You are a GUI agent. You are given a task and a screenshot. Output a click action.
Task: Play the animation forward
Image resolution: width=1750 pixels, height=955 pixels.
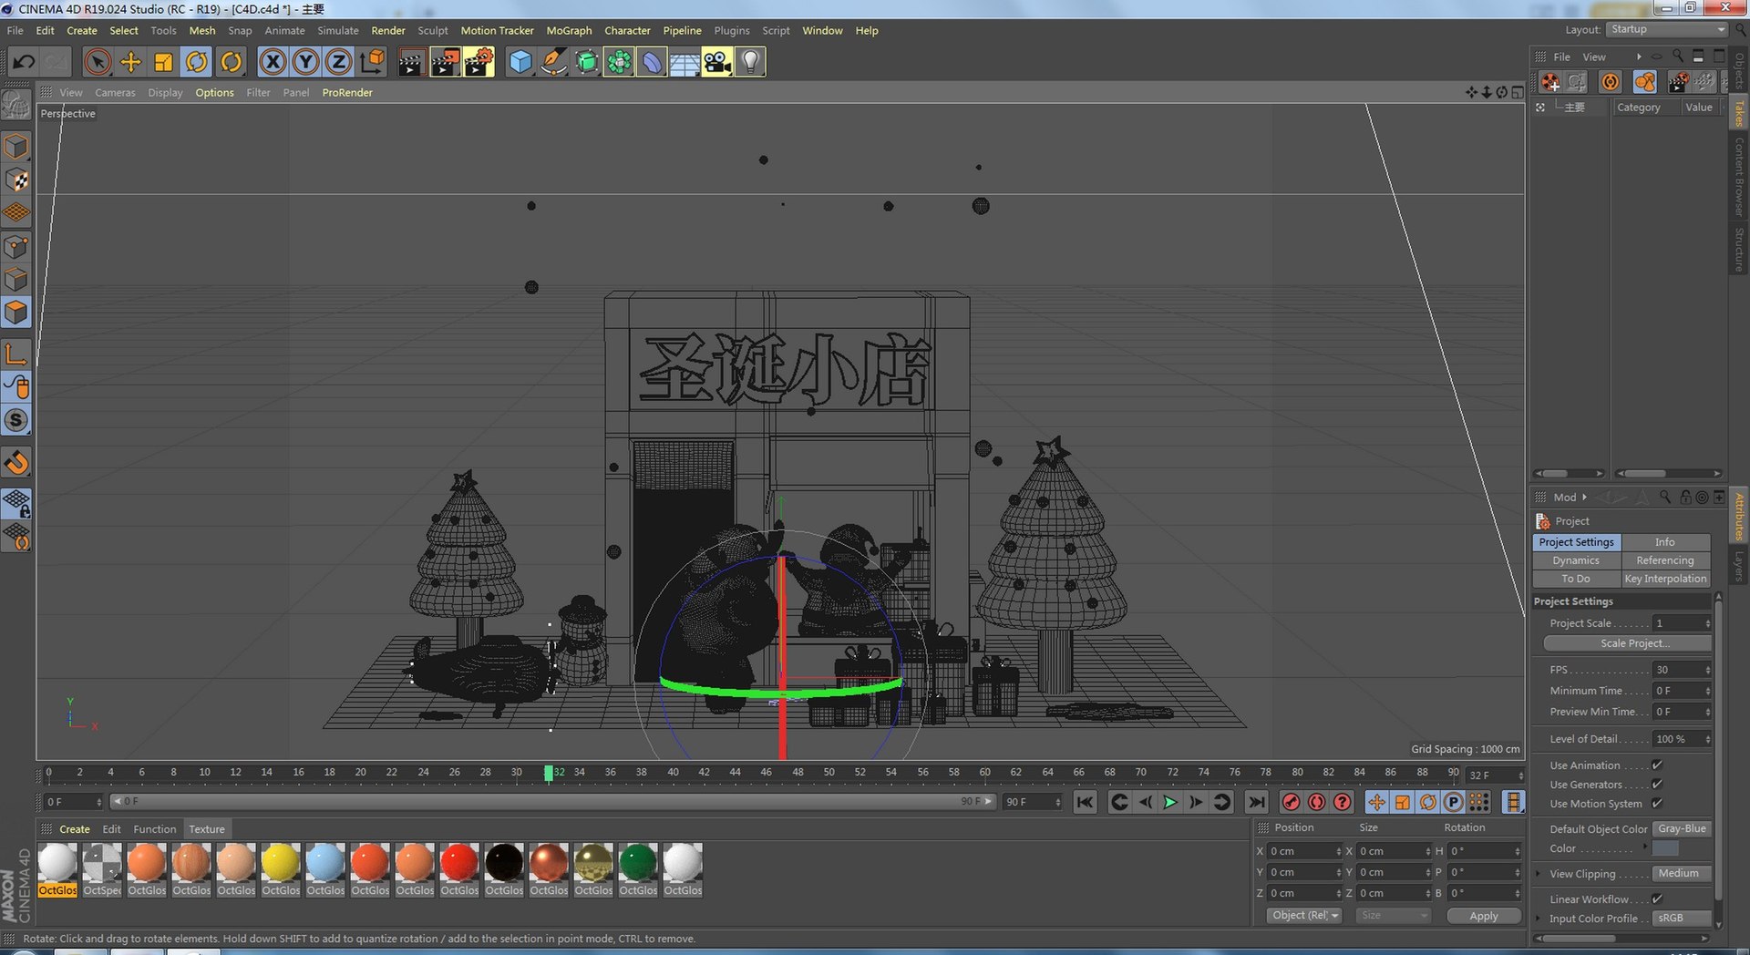(1170, 802)
